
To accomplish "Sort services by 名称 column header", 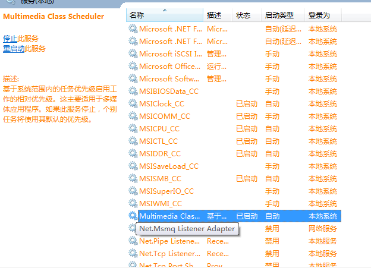I will (165, 15).
